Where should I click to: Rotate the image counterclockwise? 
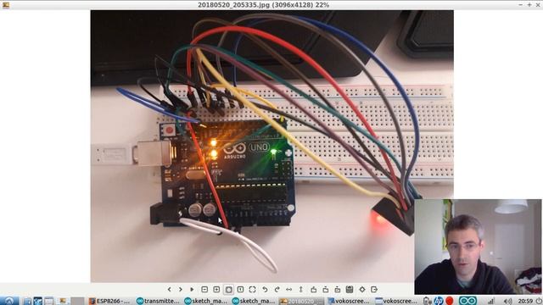coord(265,290)
